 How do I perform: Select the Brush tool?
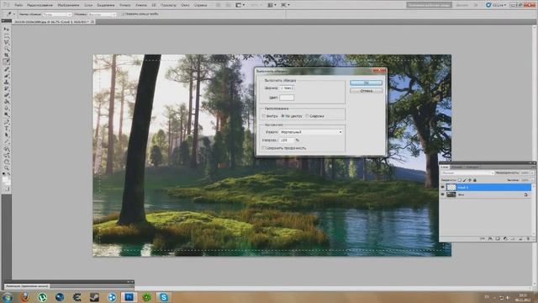(x=7, y=76)
